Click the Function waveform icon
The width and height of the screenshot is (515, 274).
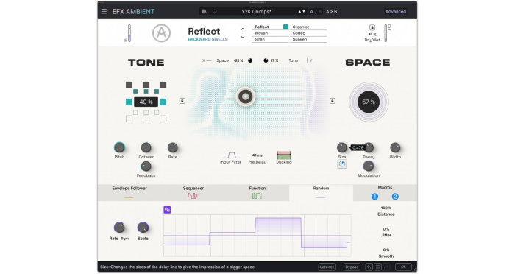coord(257,196)
